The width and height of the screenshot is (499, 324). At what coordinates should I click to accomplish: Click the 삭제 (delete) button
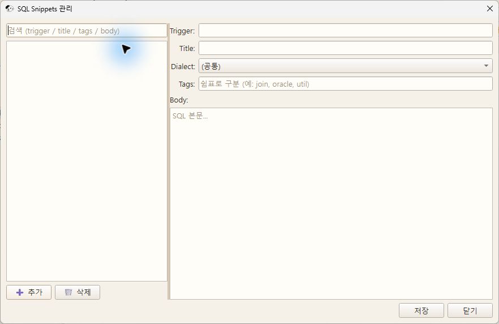[x=78, y=292]
